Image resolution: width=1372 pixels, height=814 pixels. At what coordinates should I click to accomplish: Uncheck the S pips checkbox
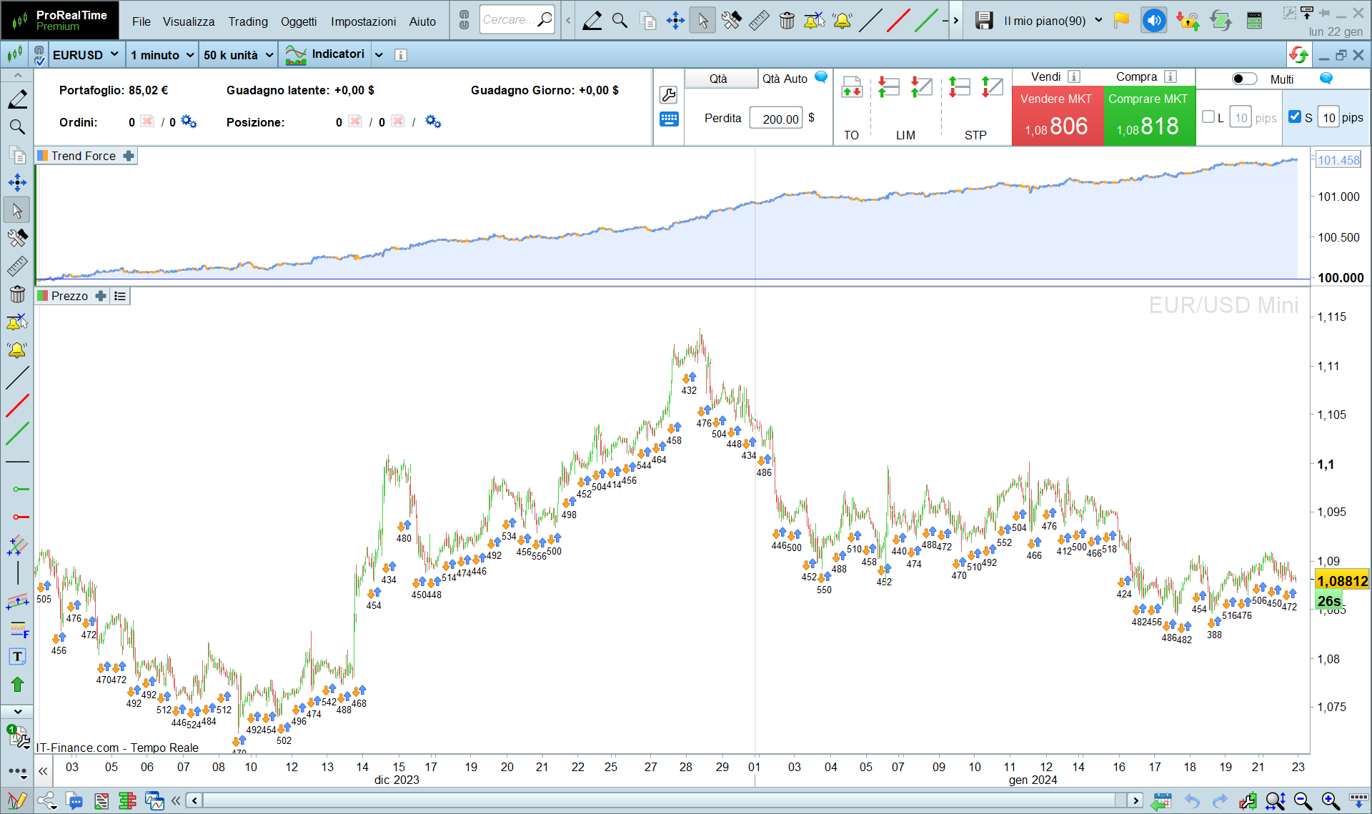[x=1295, y=117]
